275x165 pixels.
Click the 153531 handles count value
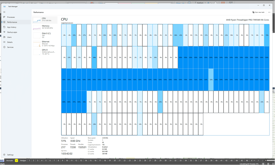pos(82,147)
